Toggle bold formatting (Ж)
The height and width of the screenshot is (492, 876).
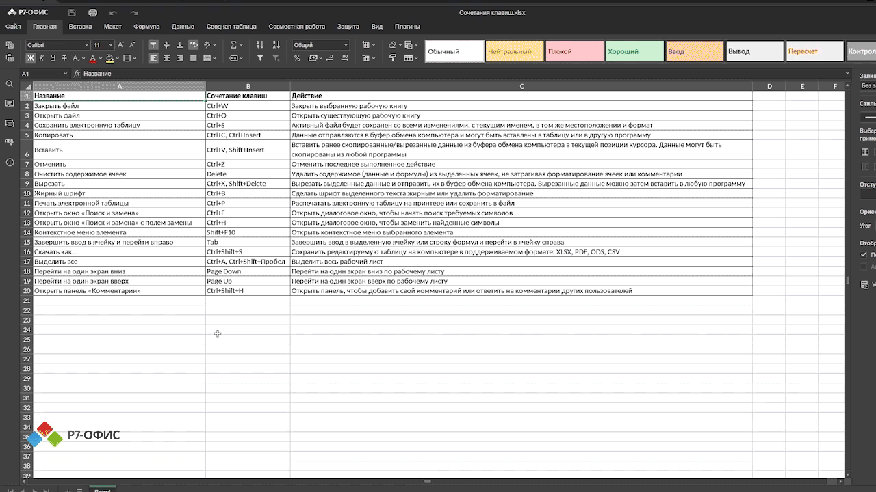point(31,58)
